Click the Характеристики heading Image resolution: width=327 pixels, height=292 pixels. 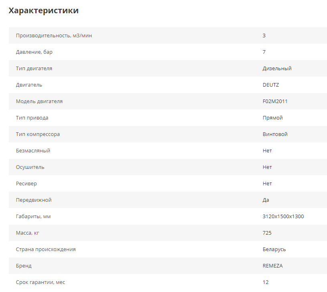(44, 11)
